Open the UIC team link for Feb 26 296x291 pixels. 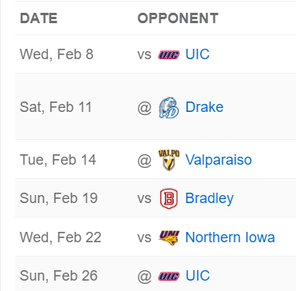click(197, 276)
